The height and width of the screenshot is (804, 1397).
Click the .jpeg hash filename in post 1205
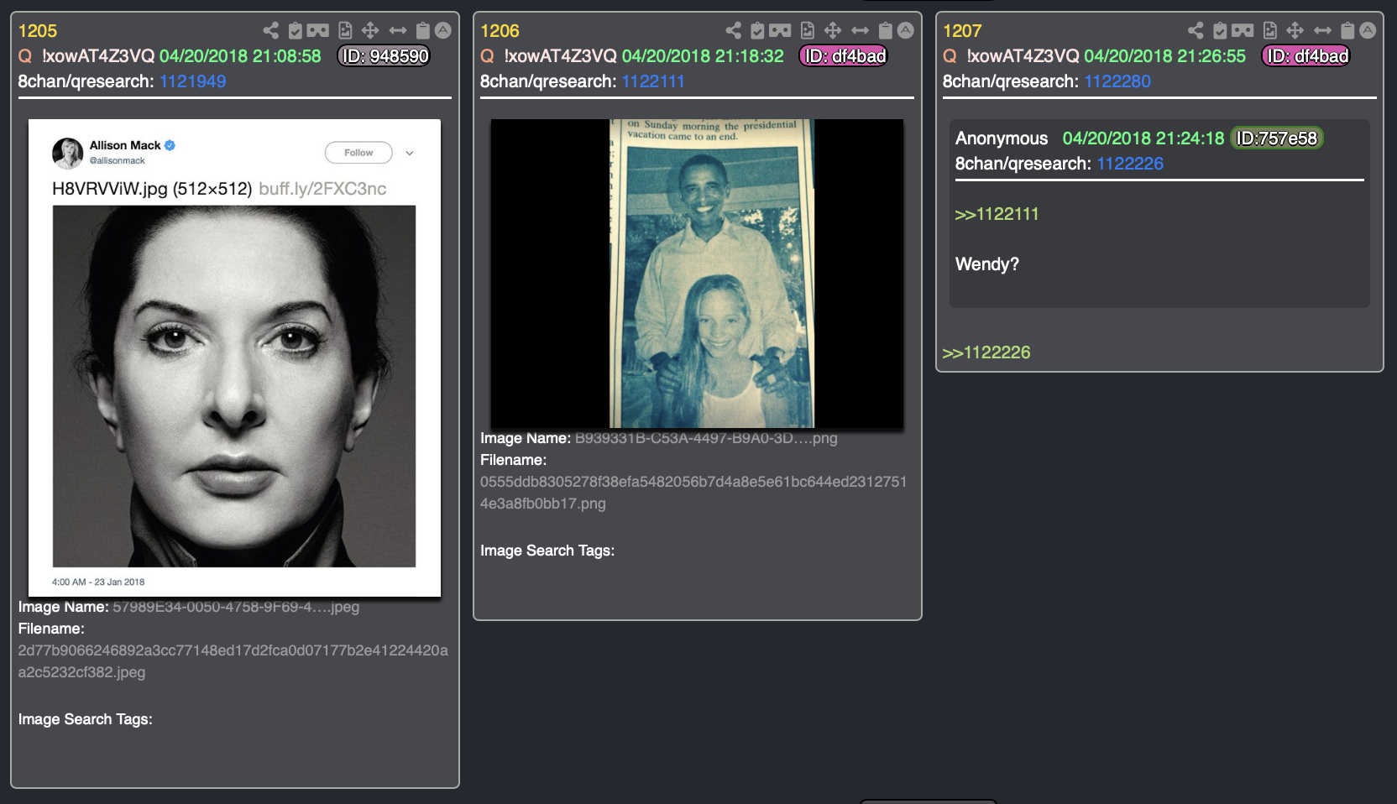233,661
